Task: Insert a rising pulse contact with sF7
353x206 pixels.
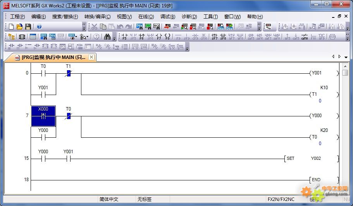Action: tap(215, 36)
